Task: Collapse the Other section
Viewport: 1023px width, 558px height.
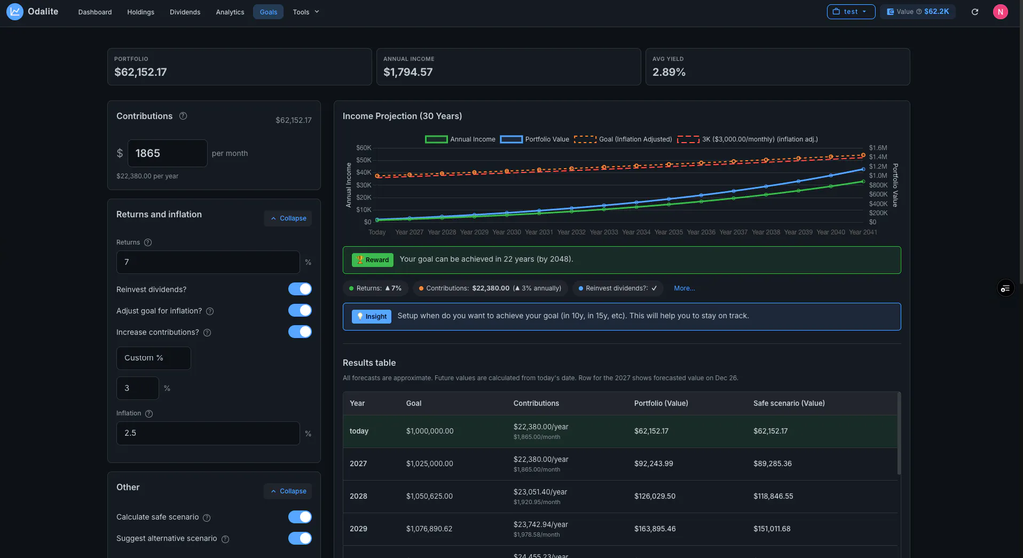Action: [x=288, y=491]
